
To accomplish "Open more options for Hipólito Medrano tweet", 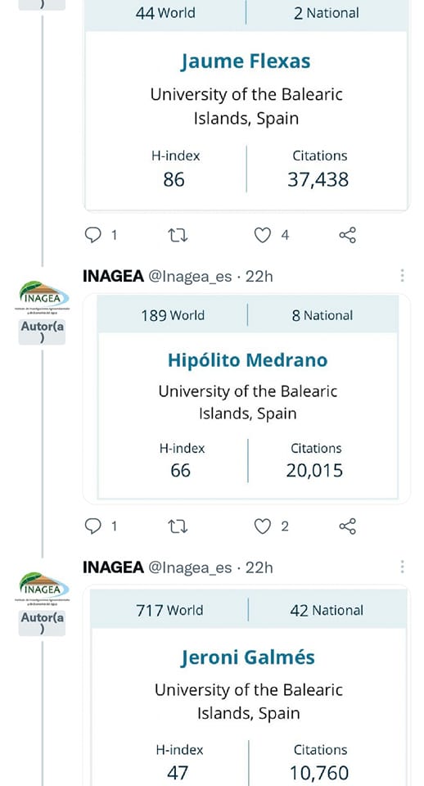I will point(402,275).
